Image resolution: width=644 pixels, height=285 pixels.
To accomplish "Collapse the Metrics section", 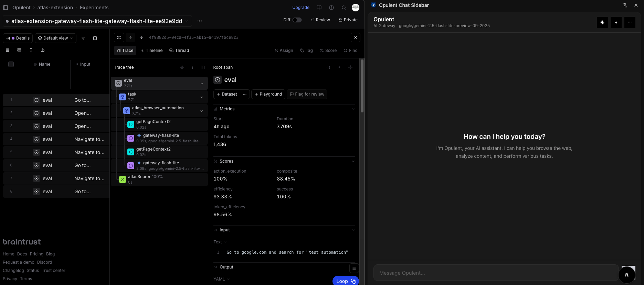I will (353, 109).
